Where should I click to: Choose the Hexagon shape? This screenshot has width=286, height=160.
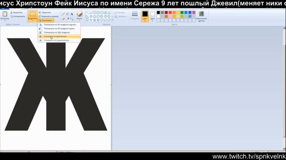pyautogui.click(x=98, y=16)
